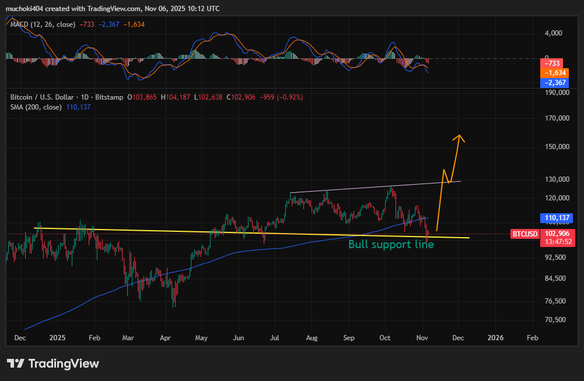Click the TradingView logo icon
Screen dimensions: 584x381
click(16, 364)
